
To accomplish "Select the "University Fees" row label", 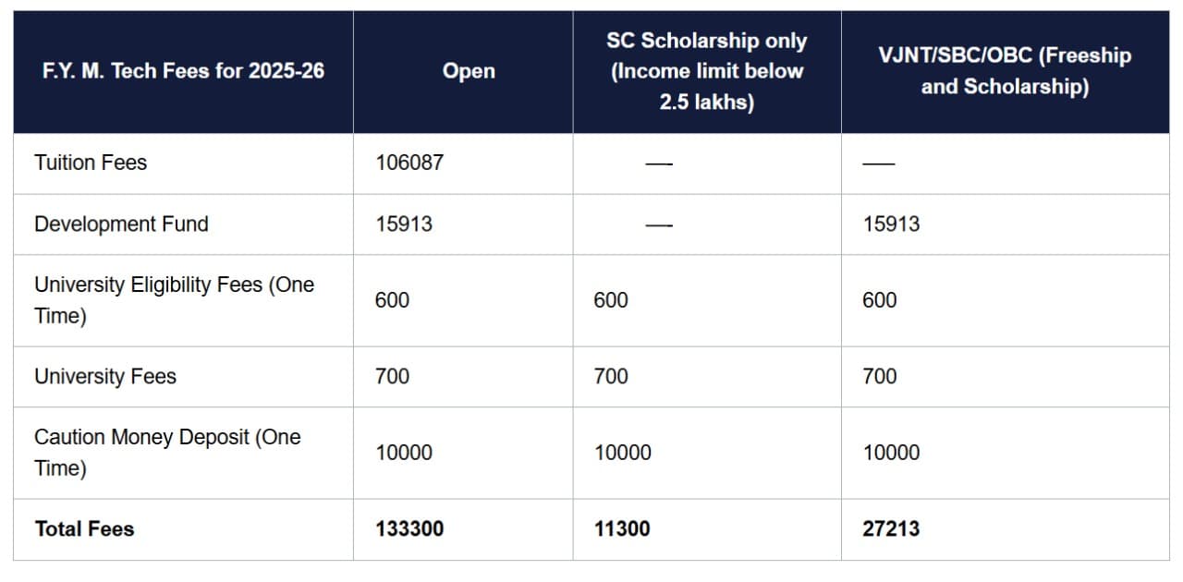I will tap(105, 376).
